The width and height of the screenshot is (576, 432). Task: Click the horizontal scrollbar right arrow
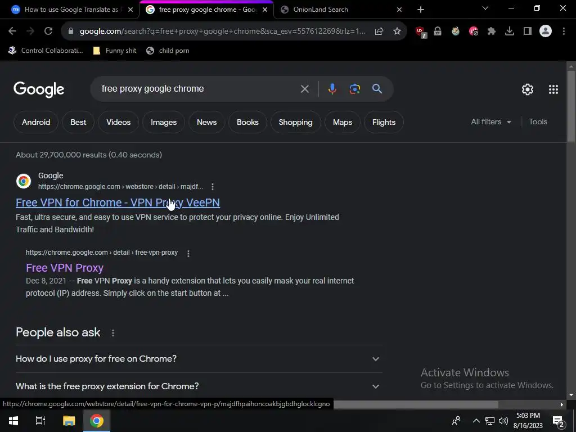pos(562,404)
